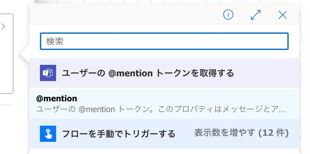Click the Microsoft Teams icon
The width and height of the screenshot is (310, 154).
click(x=48, y=73)
